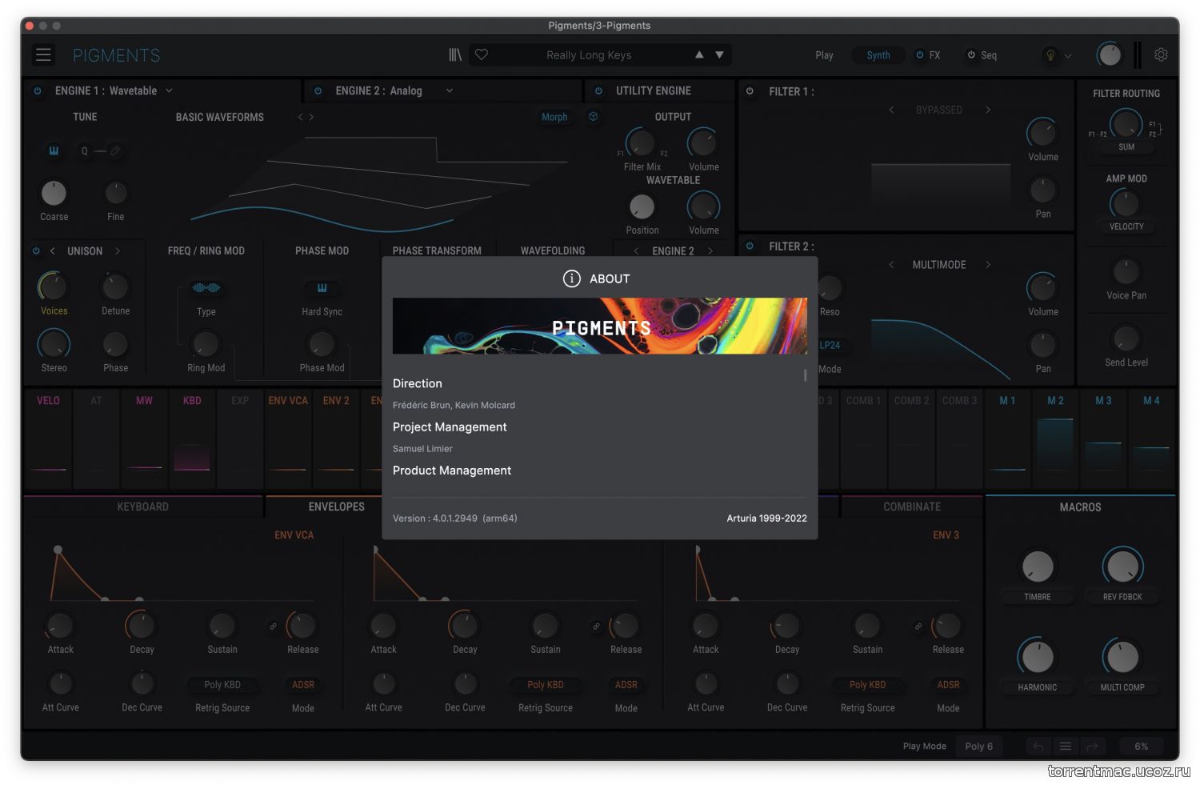Click the MW mod wheel source slot
This screenshot has width=1200, height=785.
[x=144, y=439]
